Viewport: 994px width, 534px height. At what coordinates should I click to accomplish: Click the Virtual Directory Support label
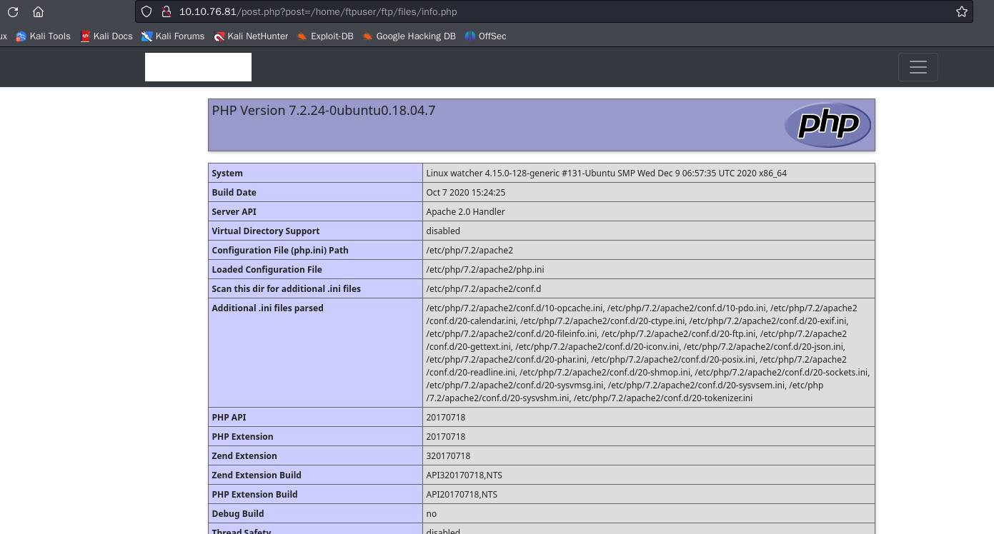pos(265,231)
